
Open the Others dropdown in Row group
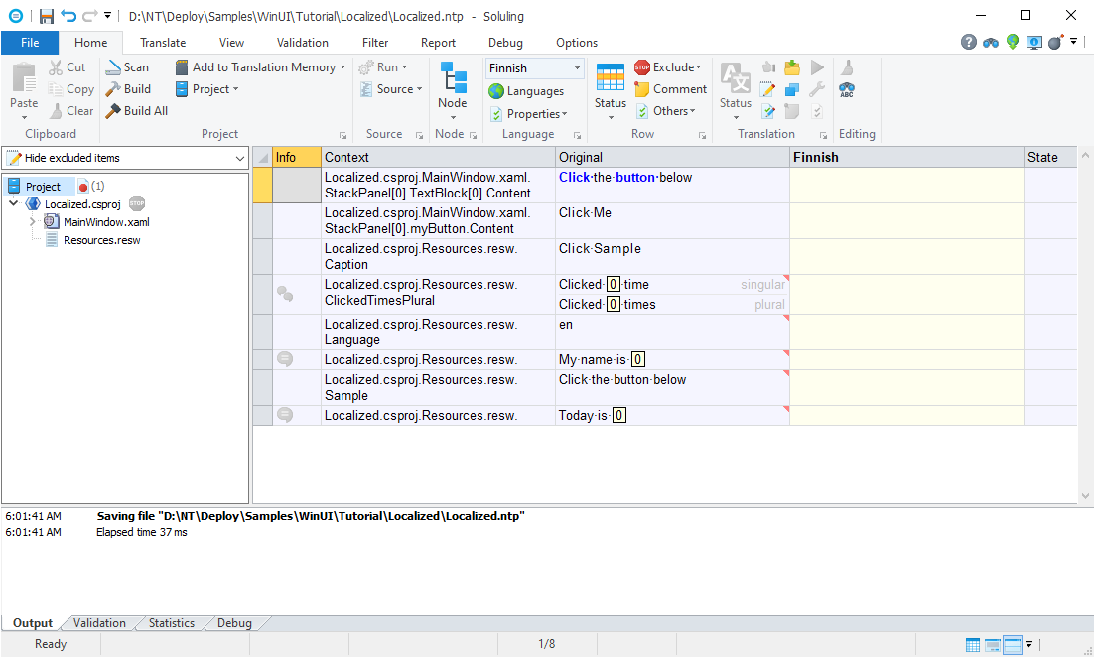click(x=666, y=110)
